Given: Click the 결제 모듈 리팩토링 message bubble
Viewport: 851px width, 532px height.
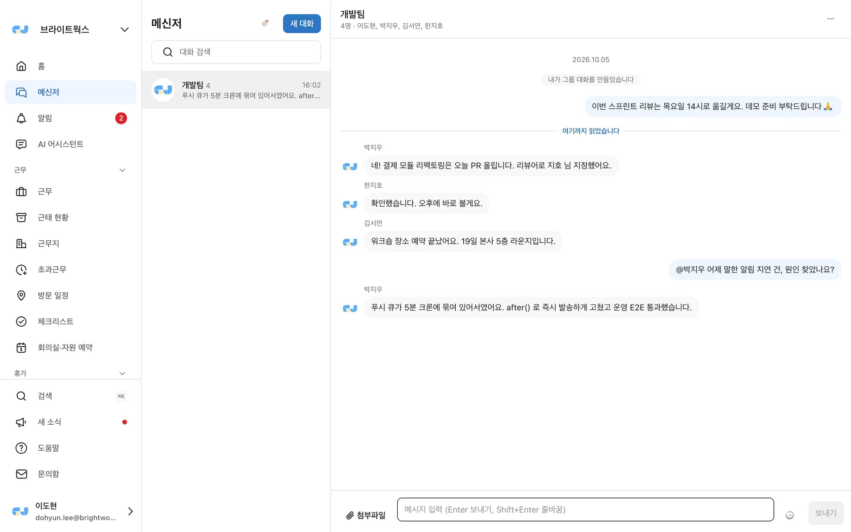Looking at the screenshot, I should [x=491, y=166].
